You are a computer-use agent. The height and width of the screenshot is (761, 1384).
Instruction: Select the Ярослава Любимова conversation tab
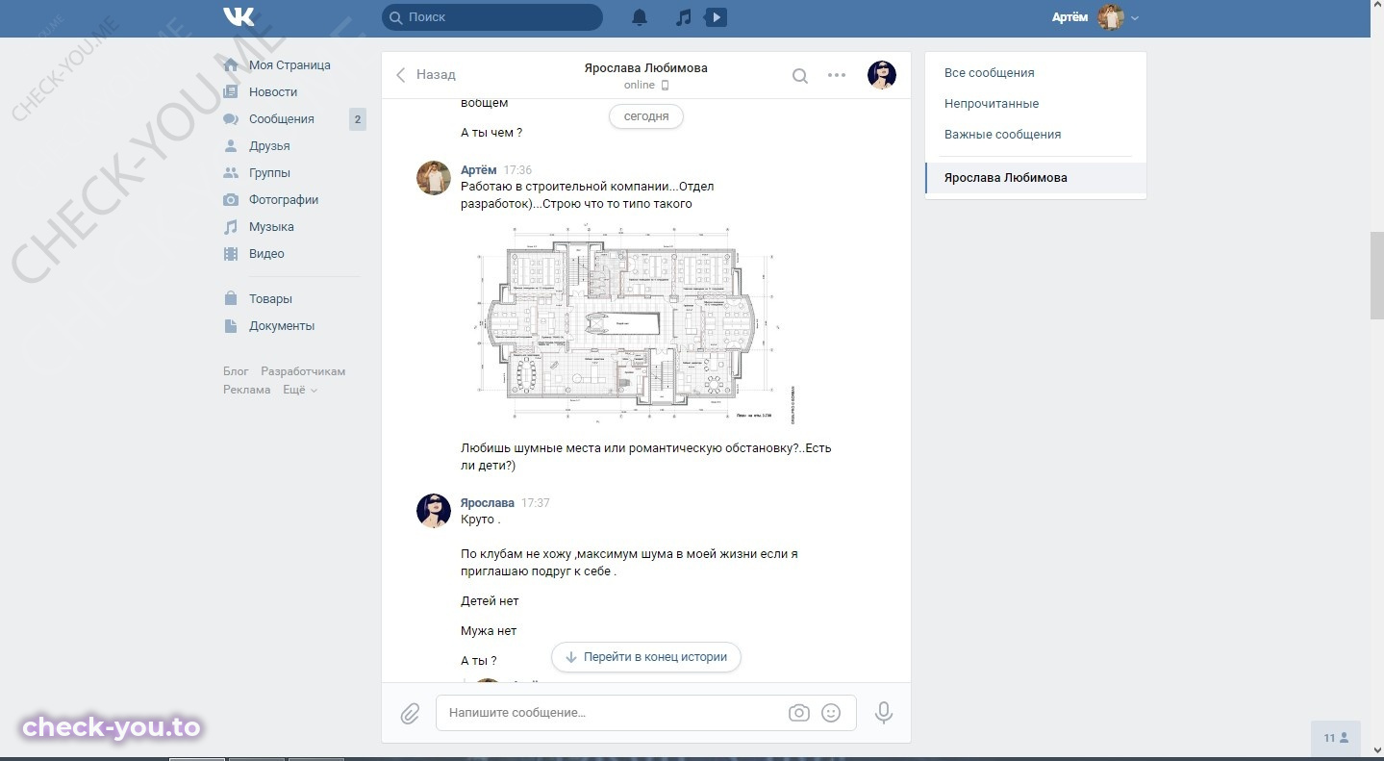tap(1036, 178)
